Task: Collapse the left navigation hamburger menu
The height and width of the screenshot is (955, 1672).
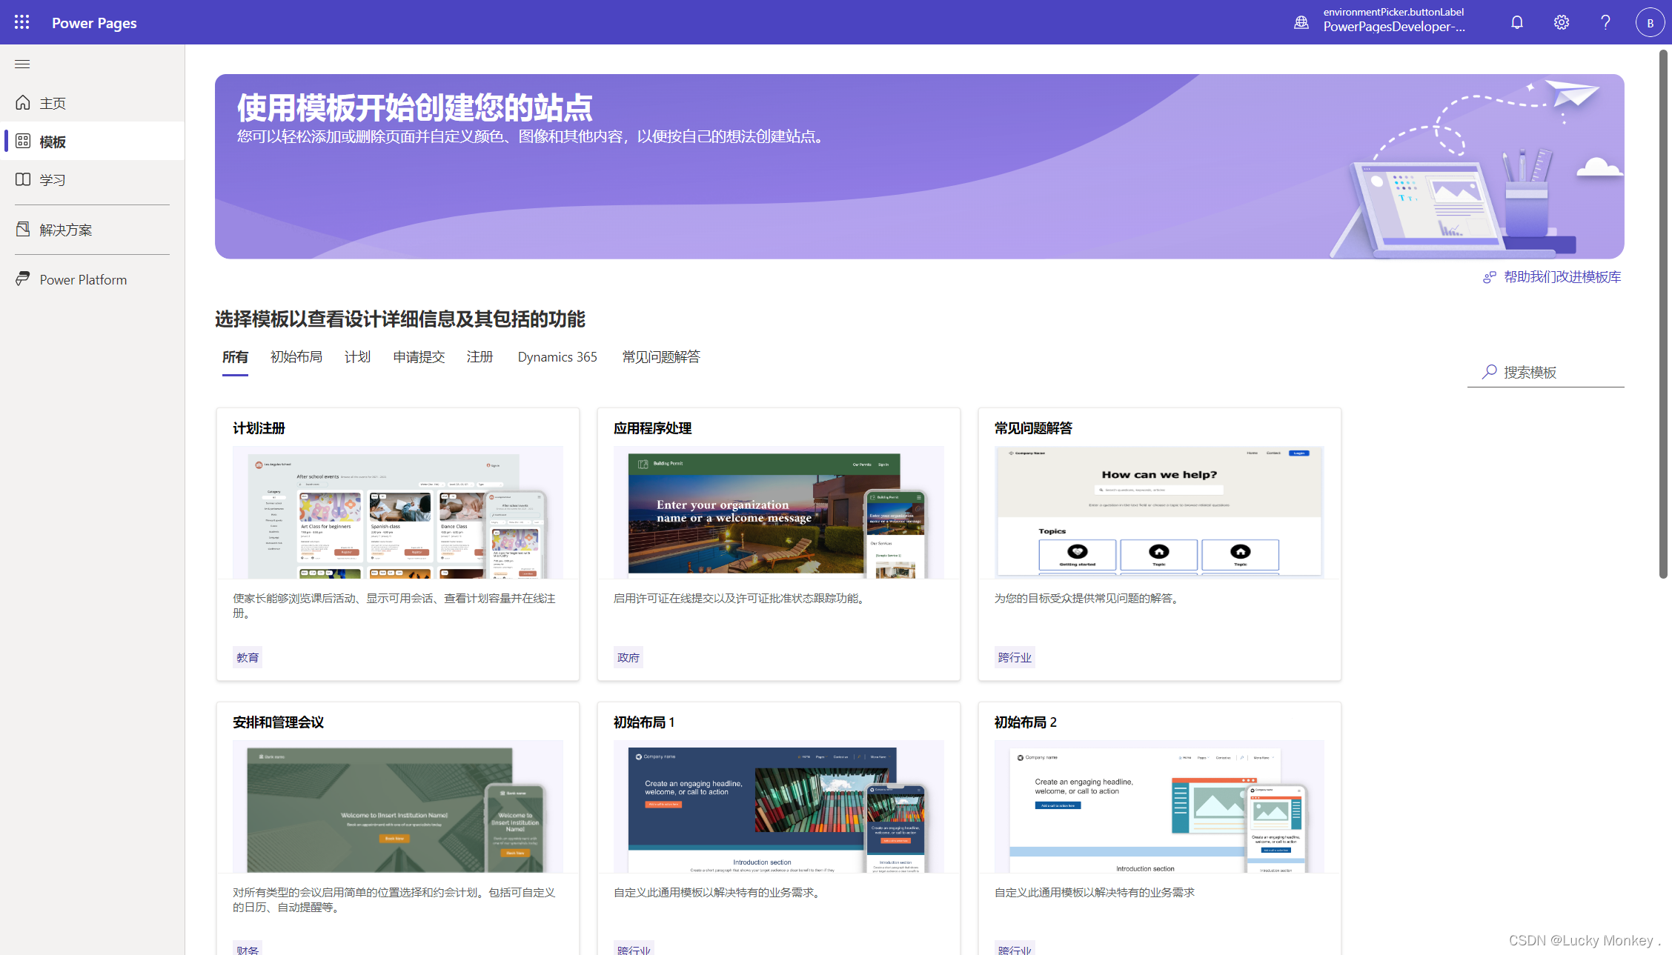Action: tap(22, 64)
